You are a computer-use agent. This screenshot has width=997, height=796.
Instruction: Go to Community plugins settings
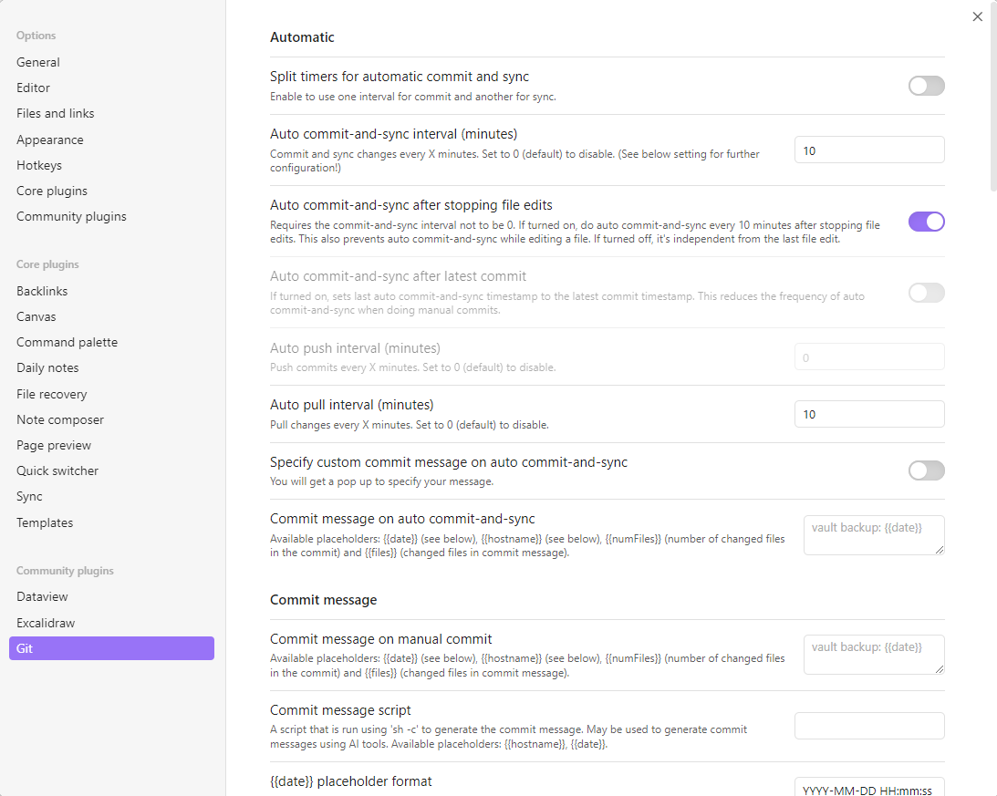tap(71, 216)
